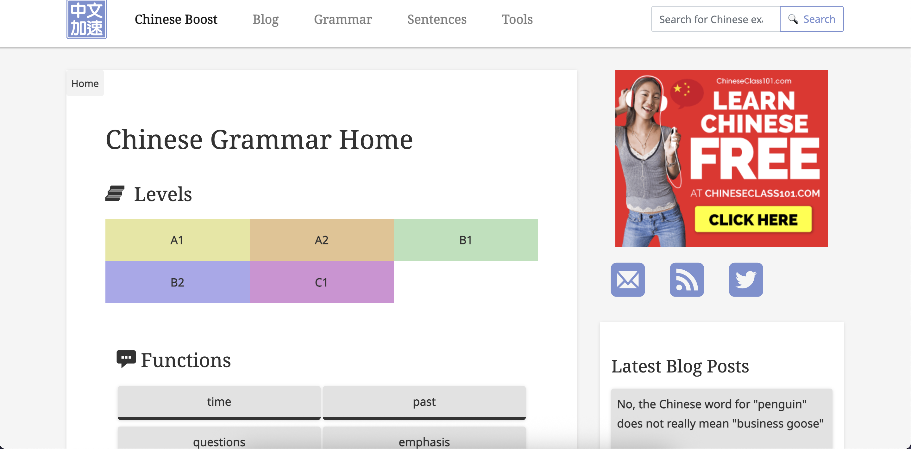Go to the Chinese Boost home link

176,19
